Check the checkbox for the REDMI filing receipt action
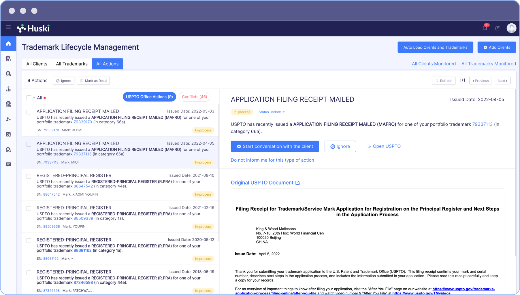520x295 pixels. point(29,112)
